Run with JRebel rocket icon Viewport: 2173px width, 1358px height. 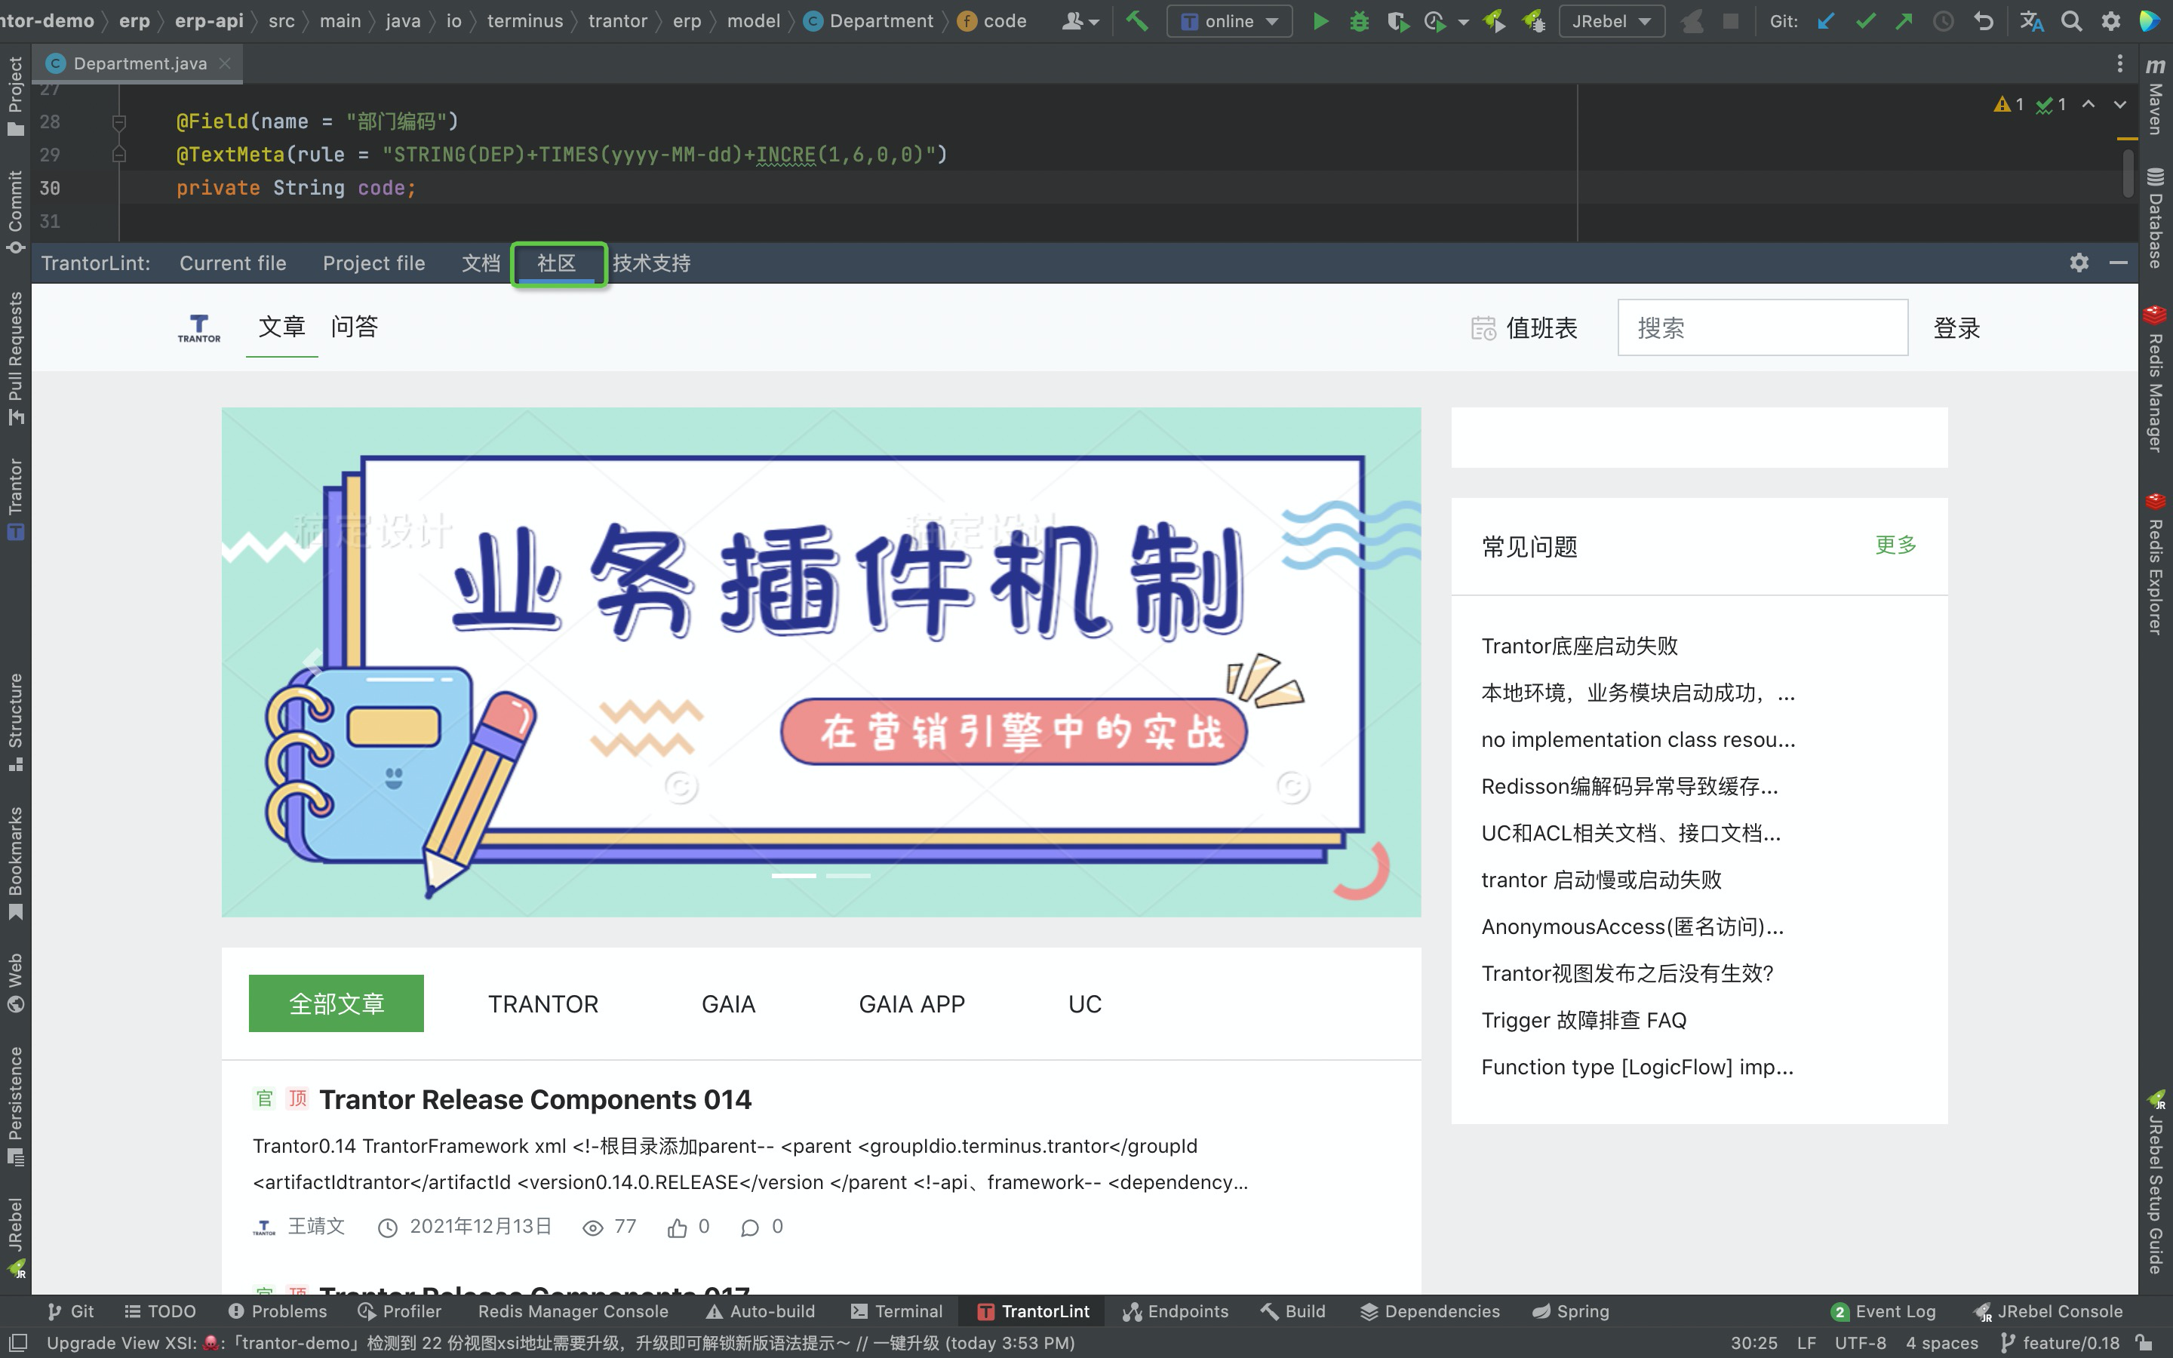click(1494, 20)
